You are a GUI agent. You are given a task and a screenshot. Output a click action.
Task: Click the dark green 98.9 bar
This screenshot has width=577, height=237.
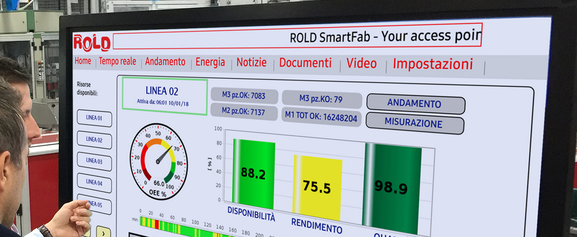point(392,189)
